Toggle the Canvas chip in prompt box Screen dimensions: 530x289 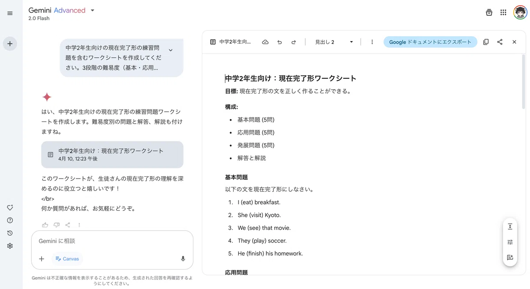pyautogui.click(x=67, y=259)
